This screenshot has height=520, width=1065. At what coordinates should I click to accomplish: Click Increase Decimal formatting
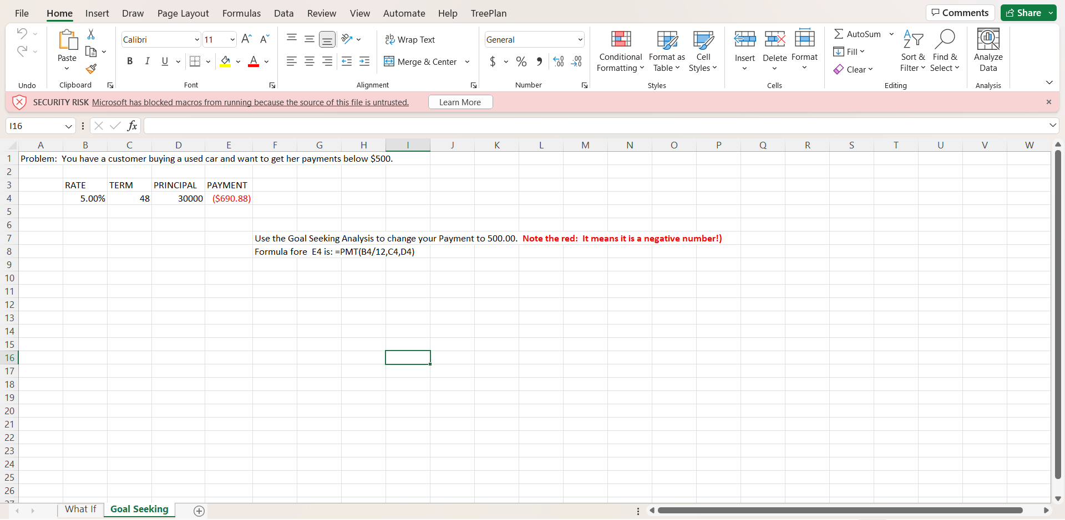(x=558, y=61)
